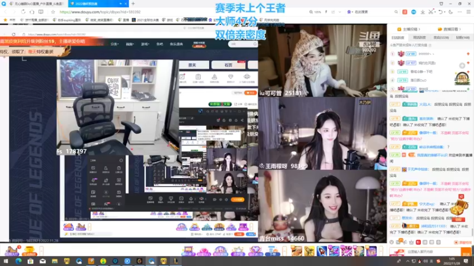Open the task hall icon at bottom left

pos(12,251)
